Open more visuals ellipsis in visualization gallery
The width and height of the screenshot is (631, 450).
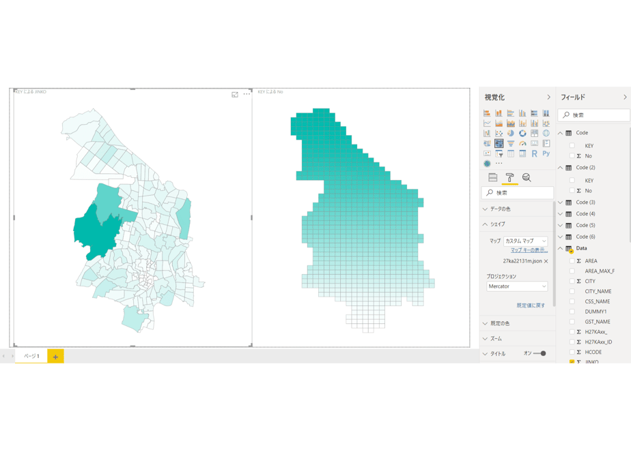tap(499, 164)
